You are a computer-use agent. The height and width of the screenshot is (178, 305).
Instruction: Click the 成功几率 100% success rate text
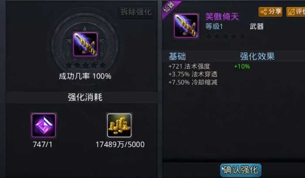[85, 76]
